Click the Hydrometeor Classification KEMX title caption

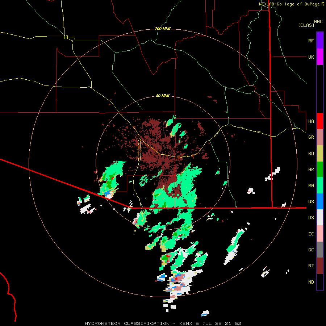163,323
